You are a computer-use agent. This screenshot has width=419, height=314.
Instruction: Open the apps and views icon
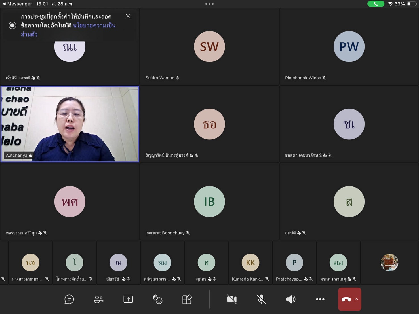pyautogui.click(x=187, y=299)
